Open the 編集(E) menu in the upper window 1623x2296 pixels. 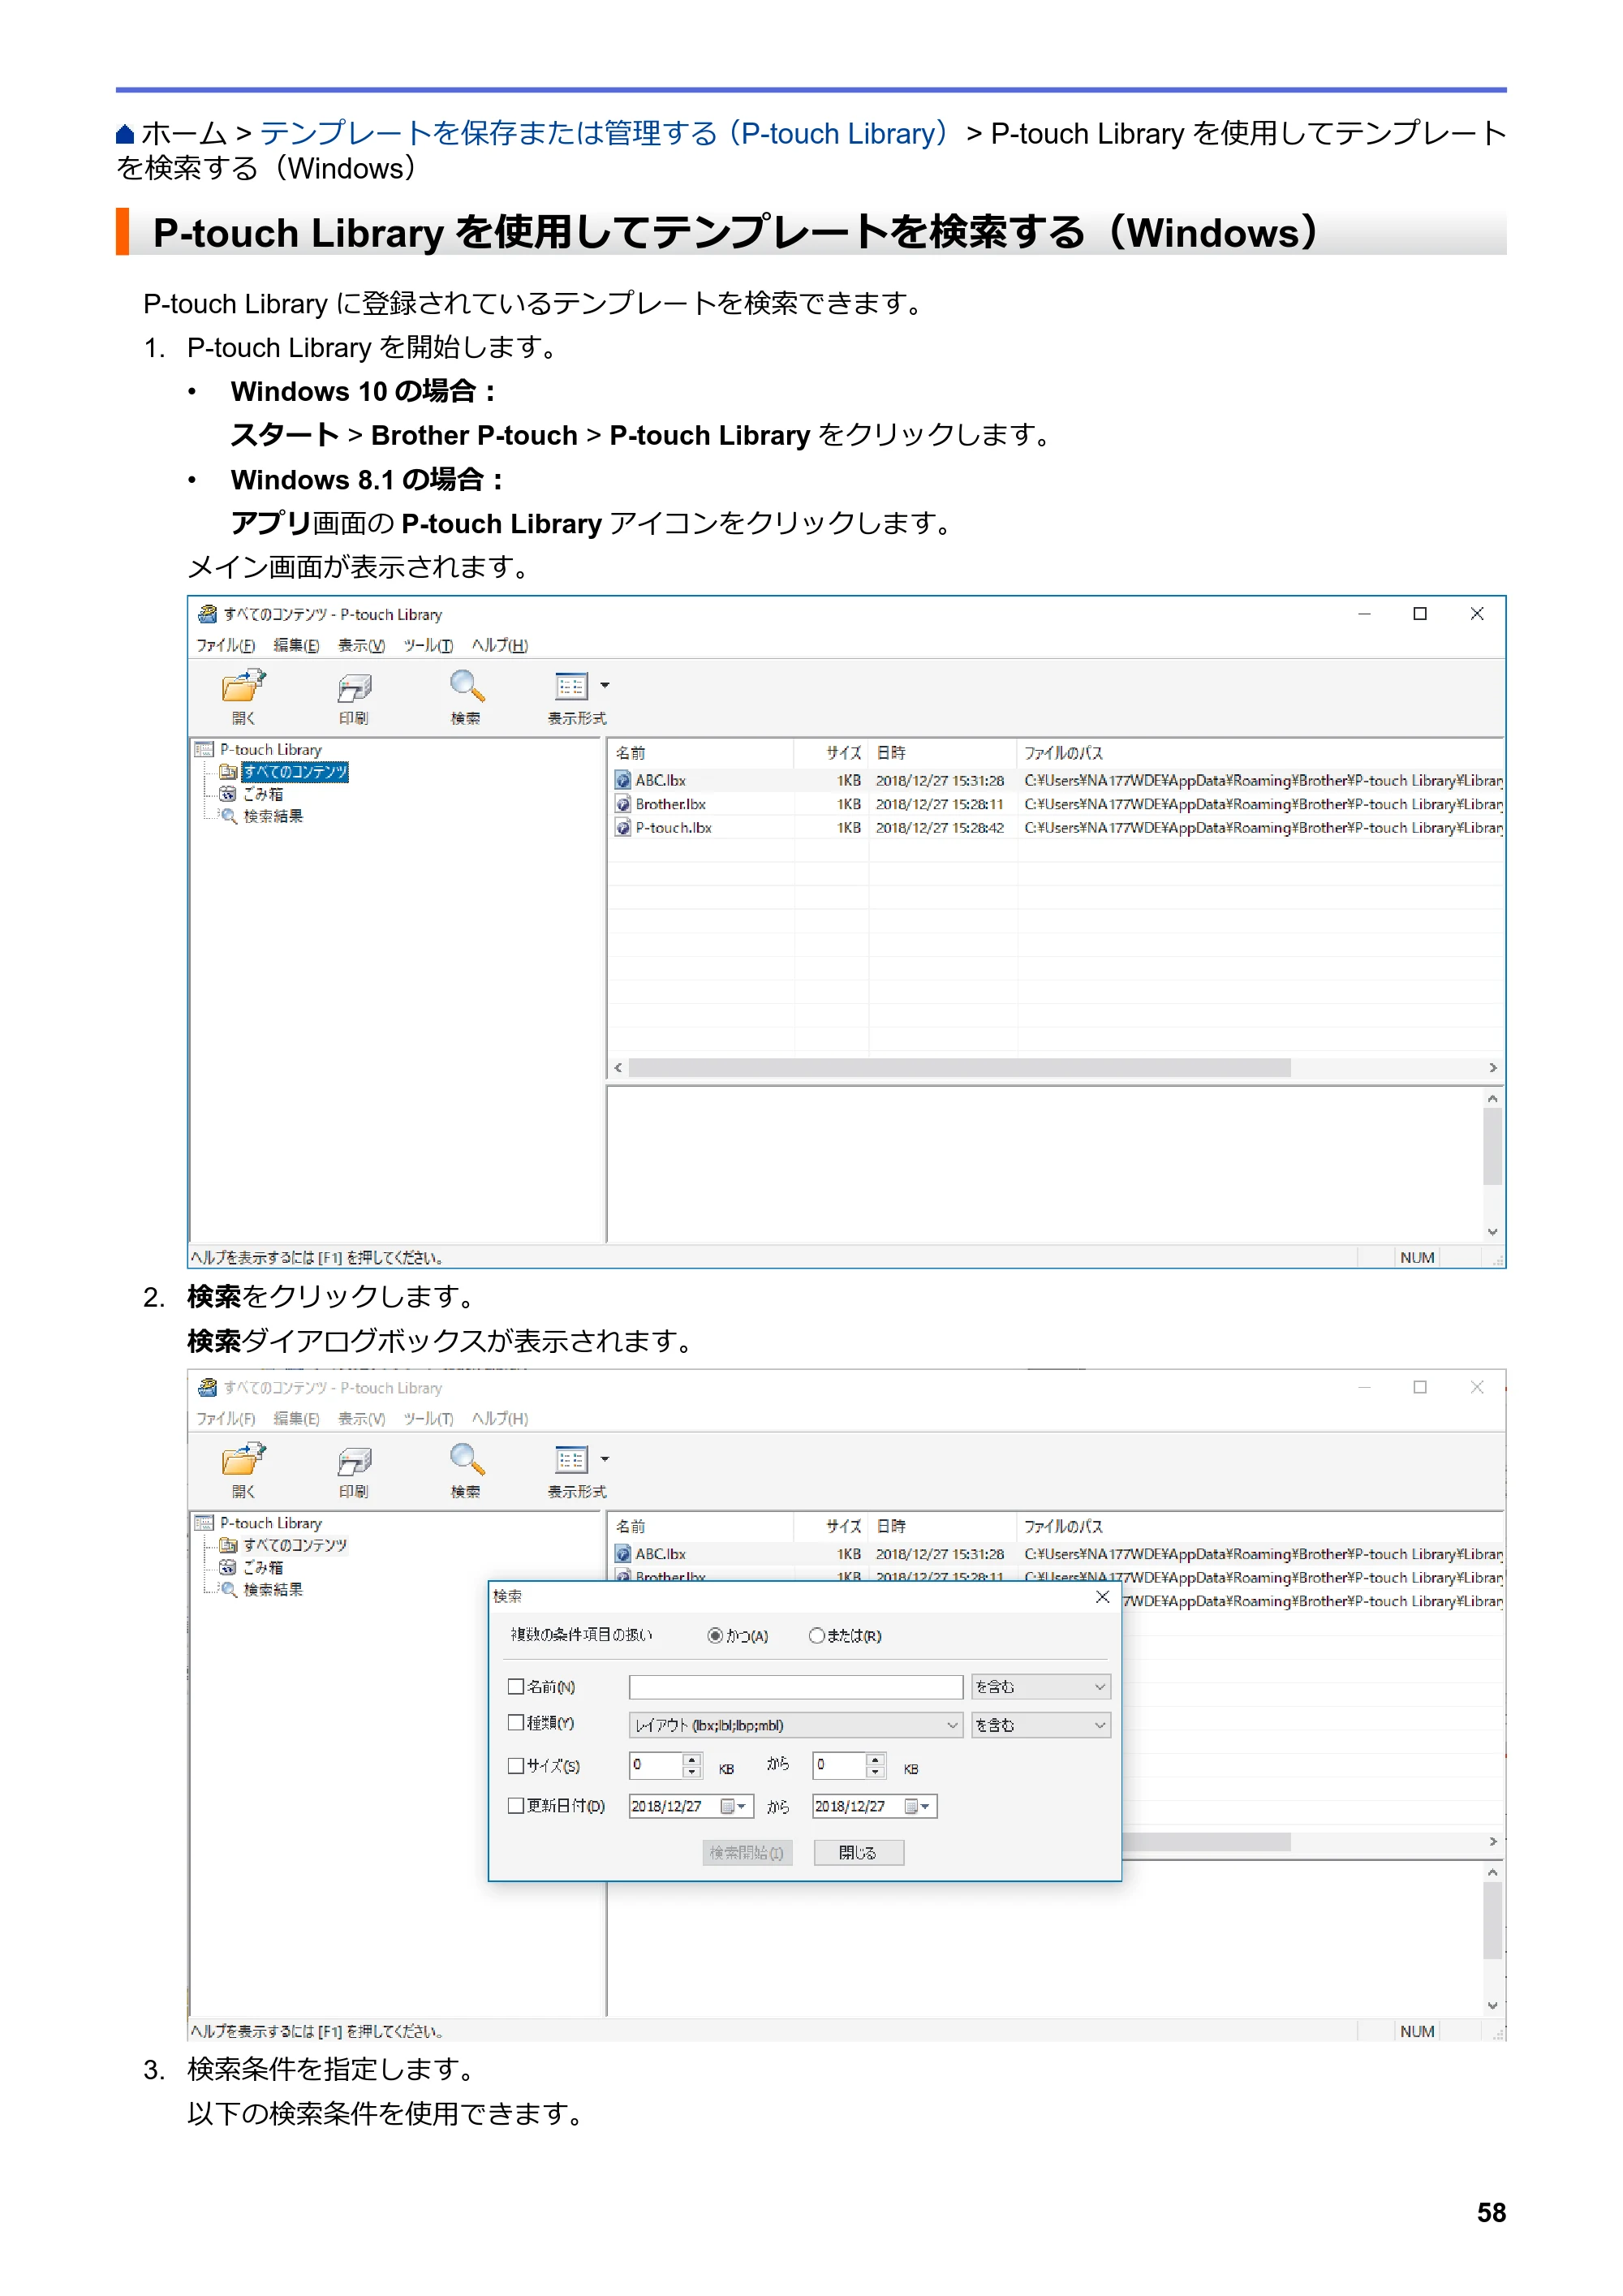296,645
